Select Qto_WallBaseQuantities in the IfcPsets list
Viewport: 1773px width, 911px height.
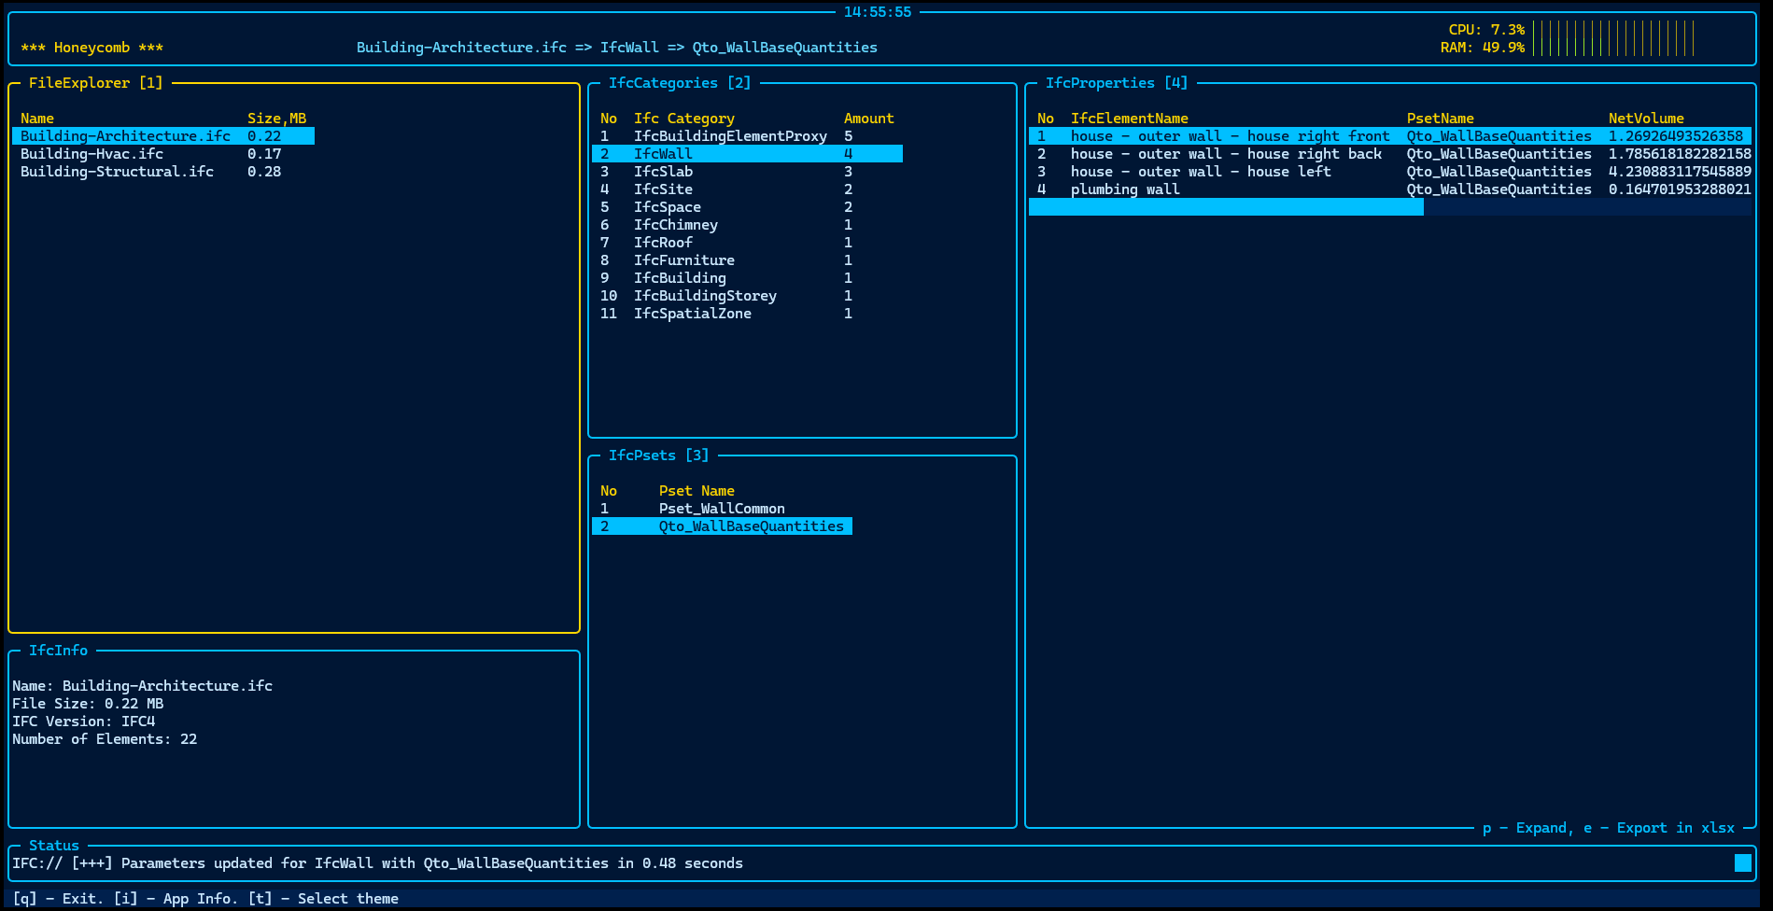pyautogui.click(x=722, y=526)
